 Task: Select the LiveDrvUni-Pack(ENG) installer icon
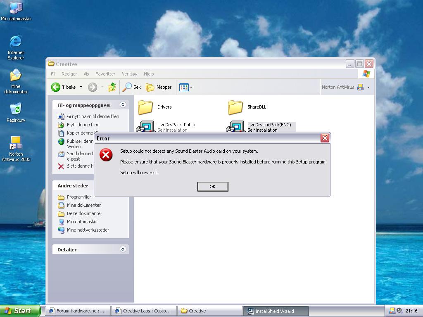pyautogui.click(x=235, y=127)
